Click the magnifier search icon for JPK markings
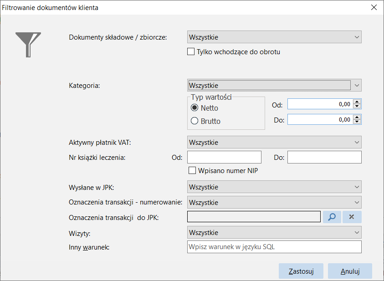Viewport: 384px width, 281px height. 332,217
